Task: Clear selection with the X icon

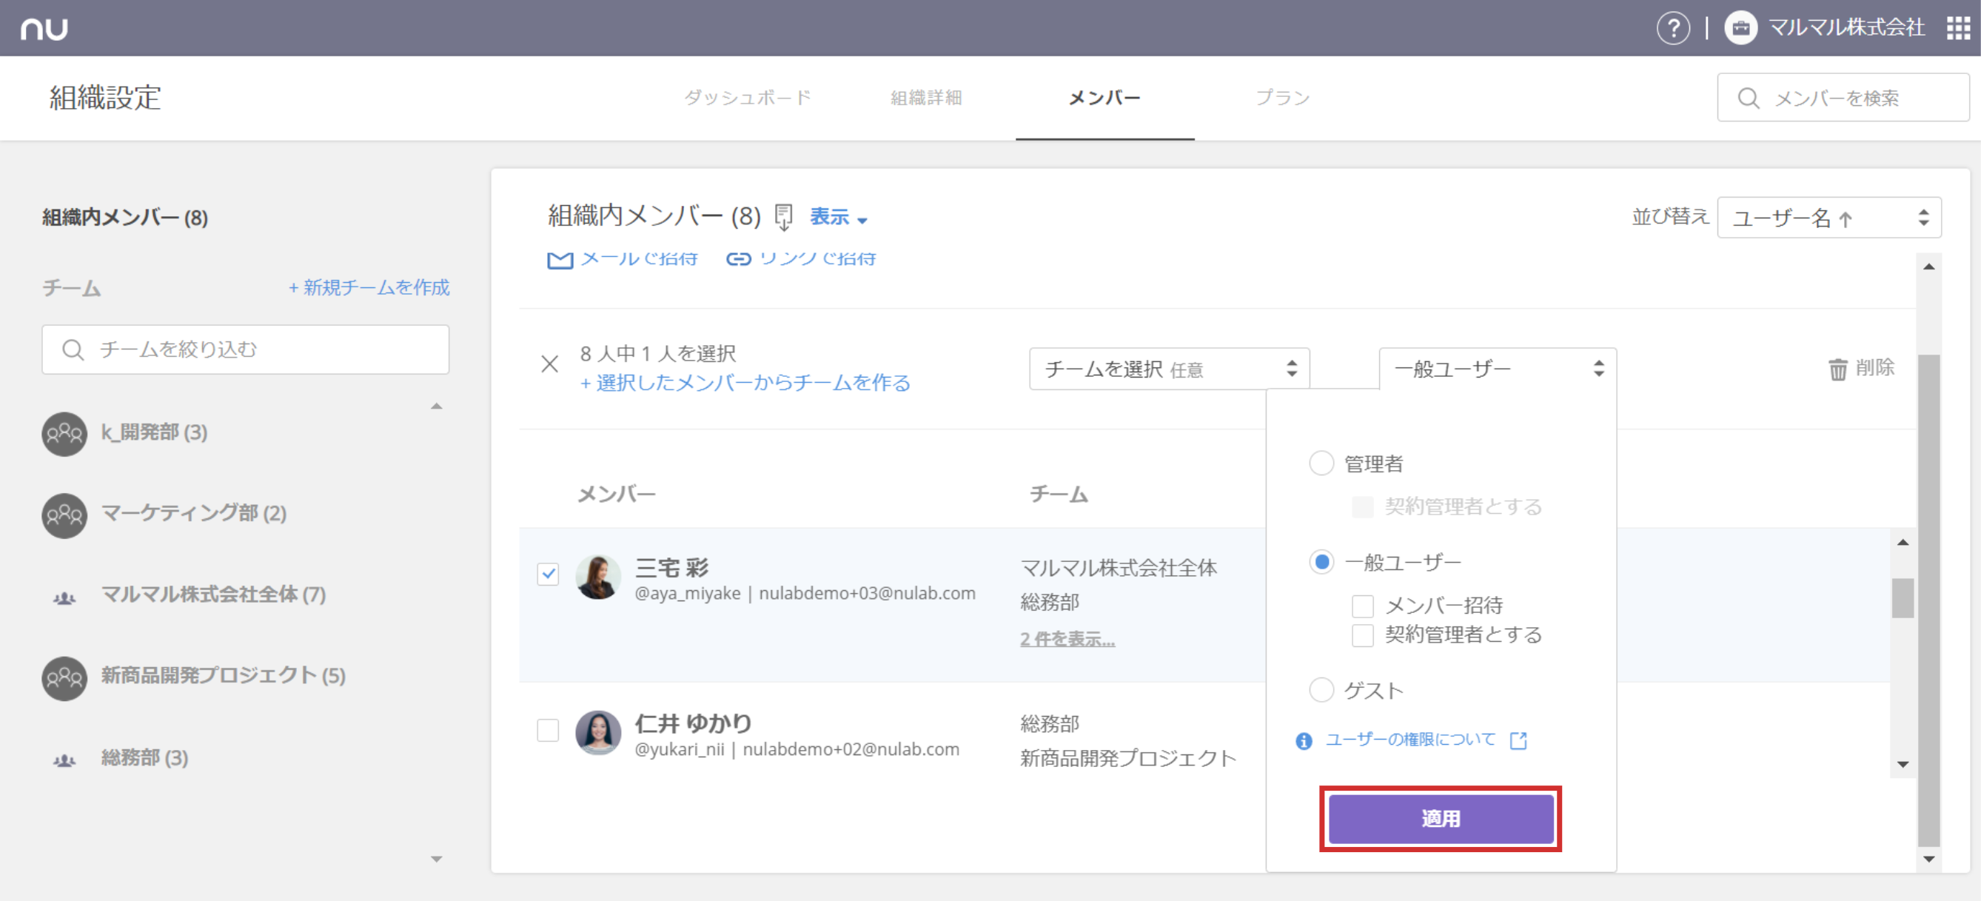Action: (549, 364)
